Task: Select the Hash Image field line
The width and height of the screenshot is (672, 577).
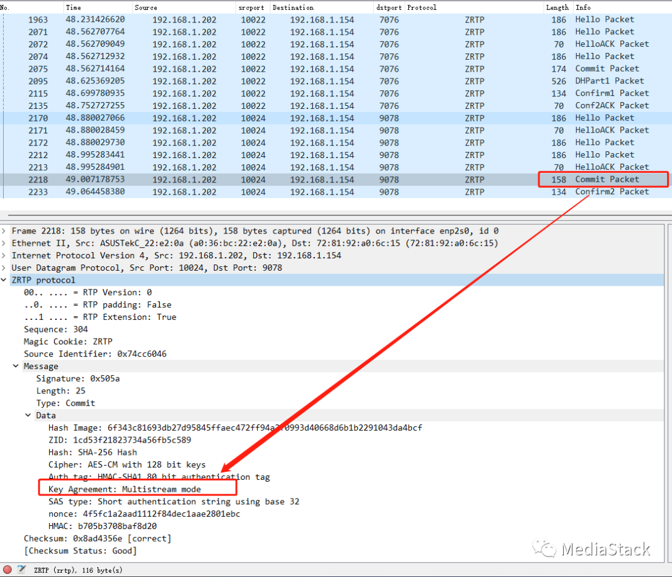Action: coord(235,428)
